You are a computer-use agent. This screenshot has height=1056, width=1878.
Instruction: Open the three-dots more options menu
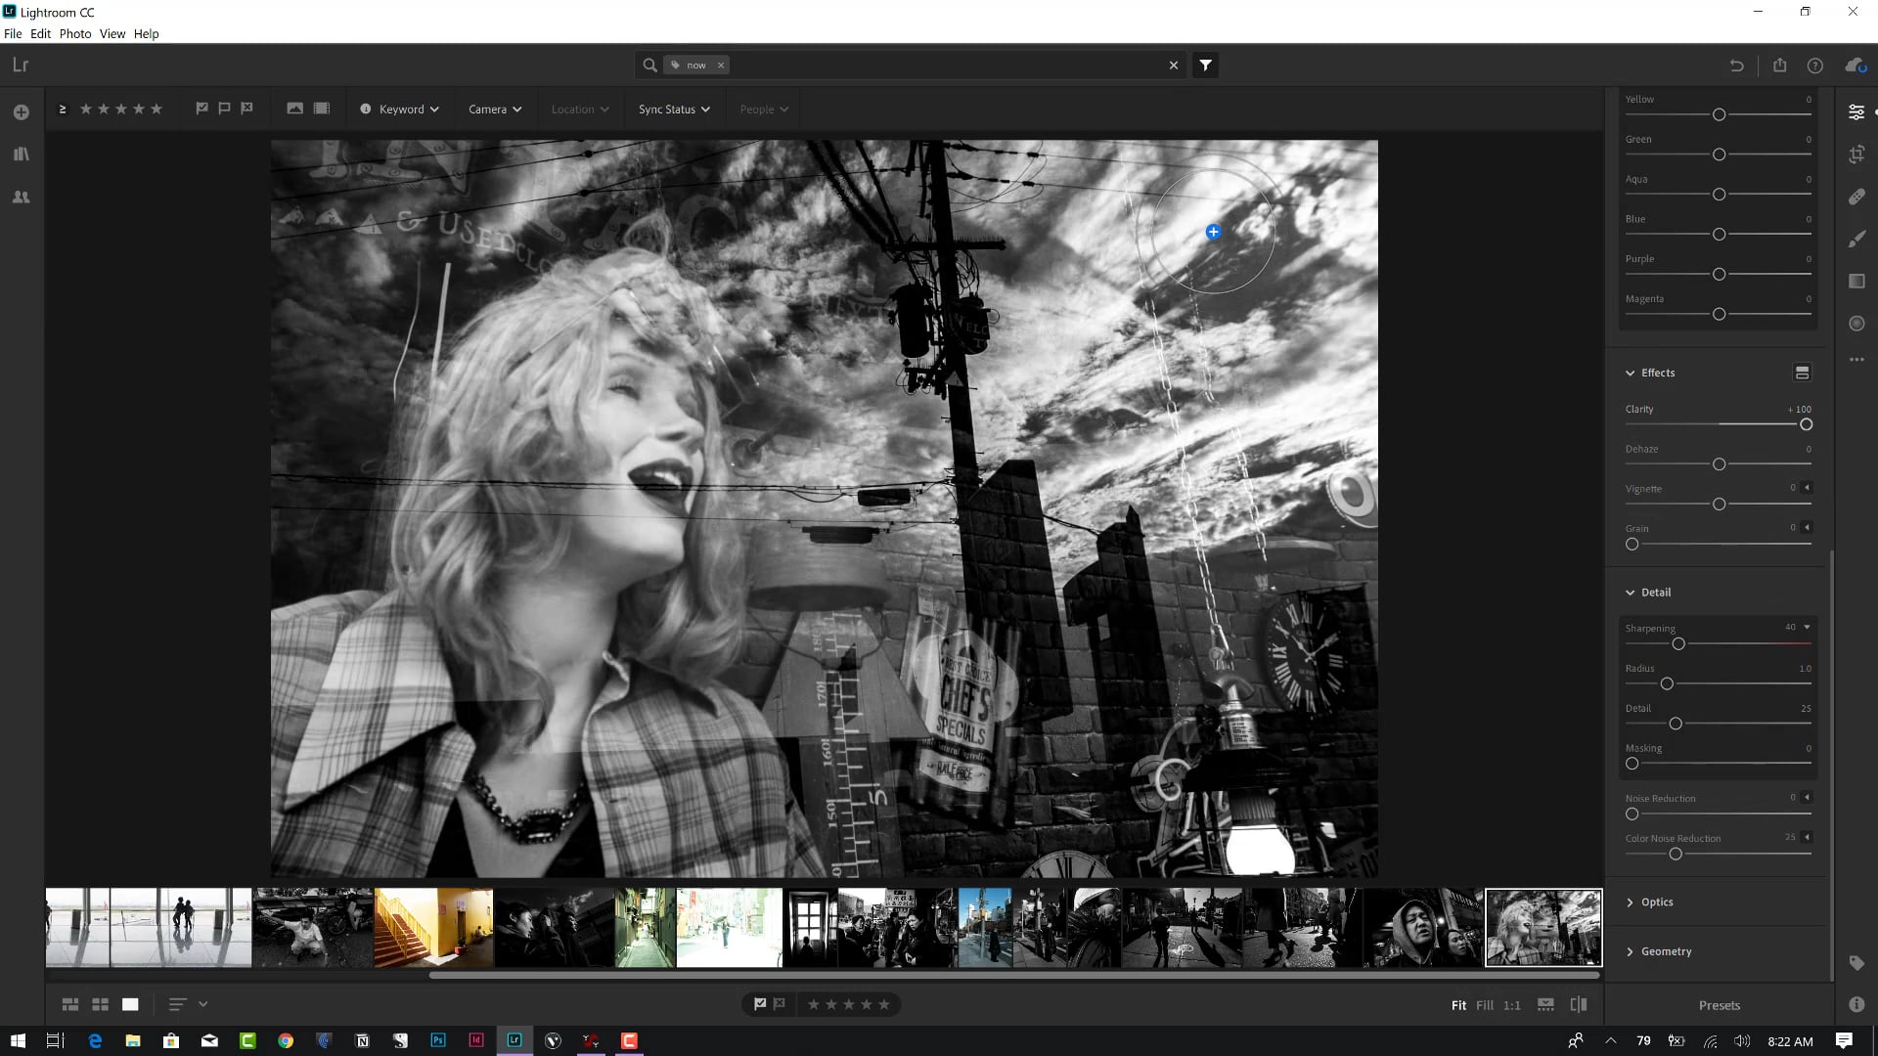coord(1856,360)
